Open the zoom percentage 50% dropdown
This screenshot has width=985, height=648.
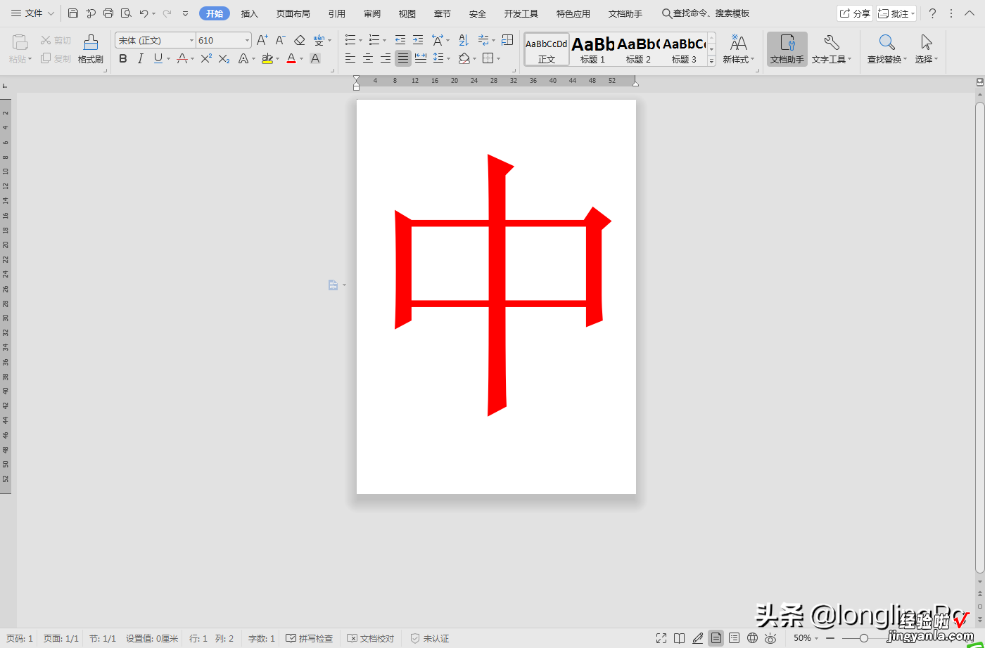pos(806,638)
